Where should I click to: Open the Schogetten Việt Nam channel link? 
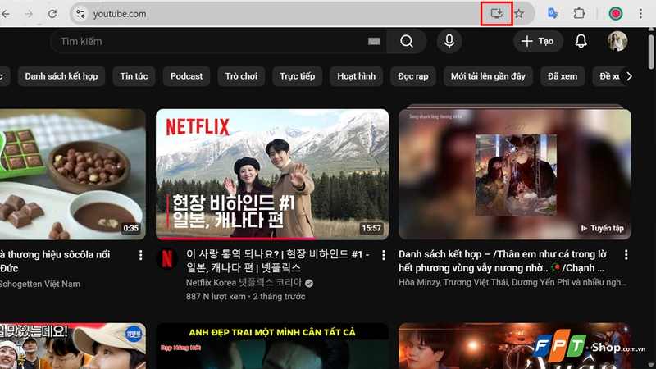[40, 284]
